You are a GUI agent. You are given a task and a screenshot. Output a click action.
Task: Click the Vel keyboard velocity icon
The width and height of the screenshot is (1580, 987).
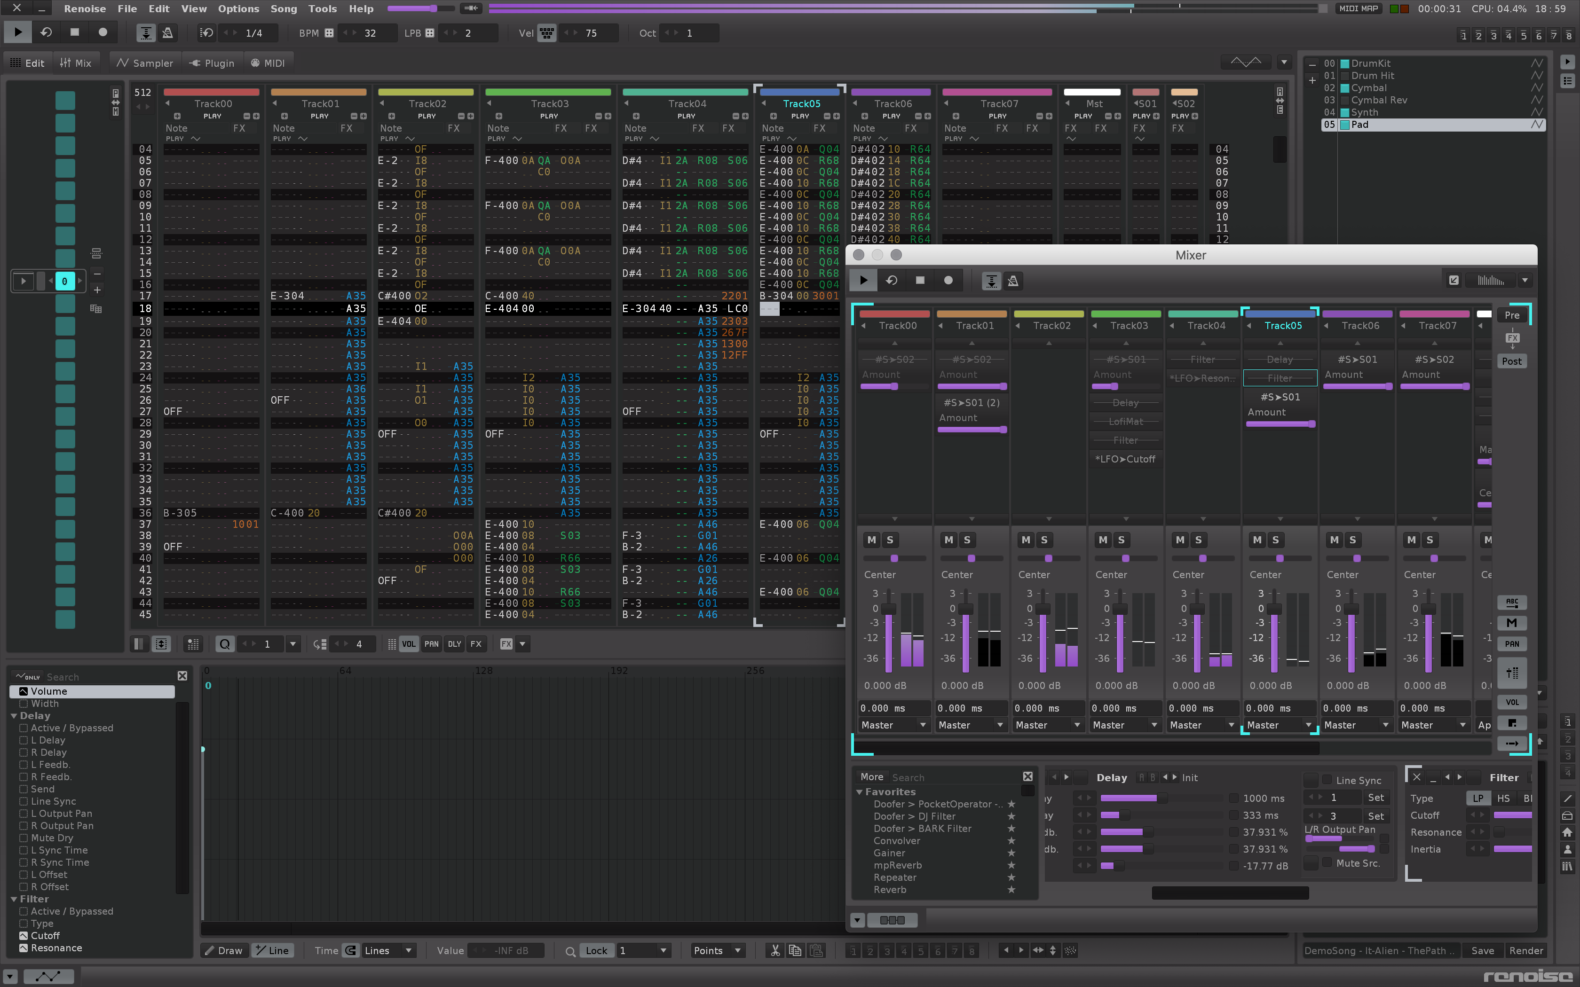coord(546,32)
